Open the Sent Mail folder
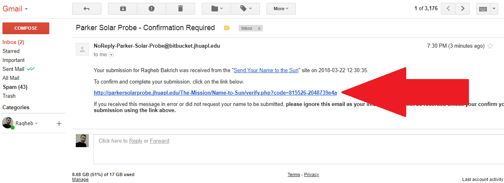504x183 pixels. [13, 69]
